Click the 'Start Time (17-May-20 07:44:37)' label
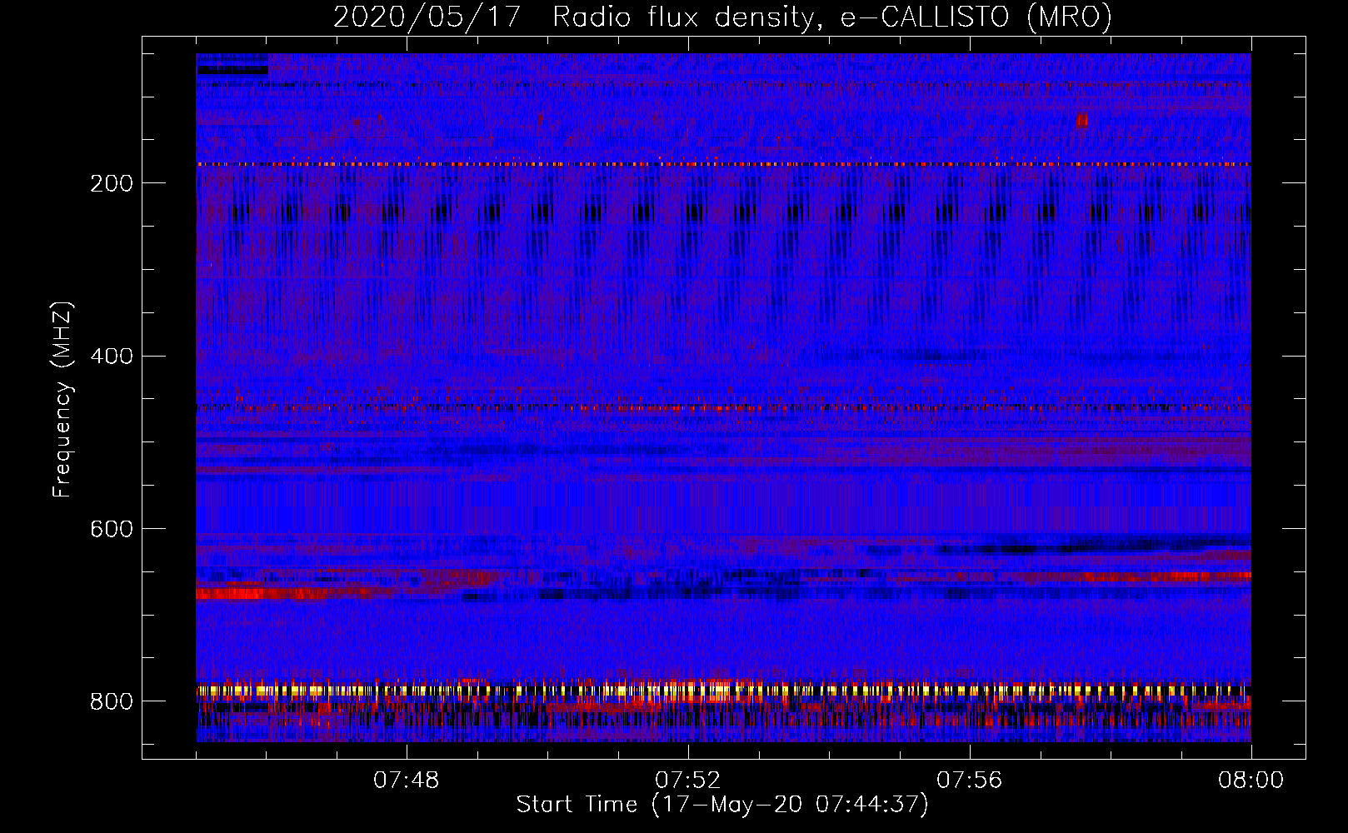Viewport: 1348px width, 833px height. 721,804
